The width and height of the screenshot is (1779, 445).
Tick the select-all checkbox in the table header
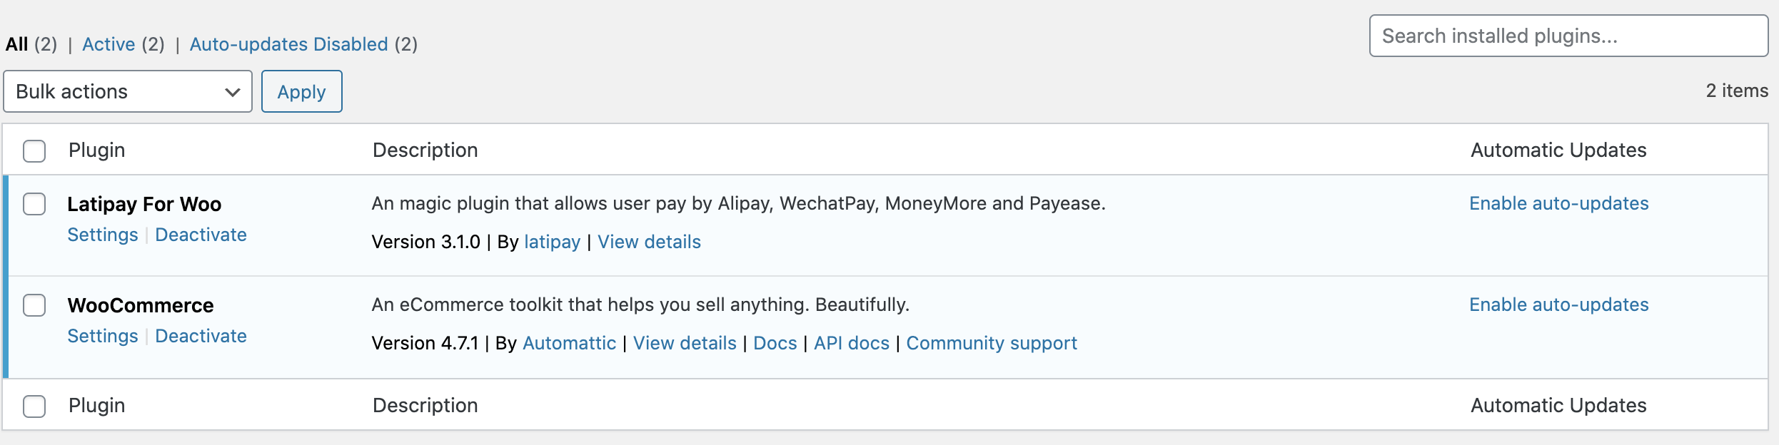coord(34,151)
